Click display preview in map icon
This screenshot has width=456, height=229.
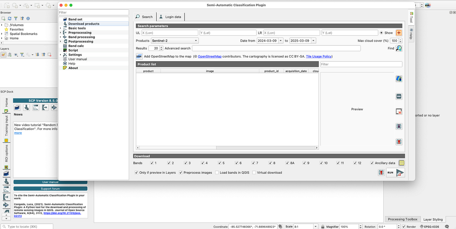coord(399,79)
